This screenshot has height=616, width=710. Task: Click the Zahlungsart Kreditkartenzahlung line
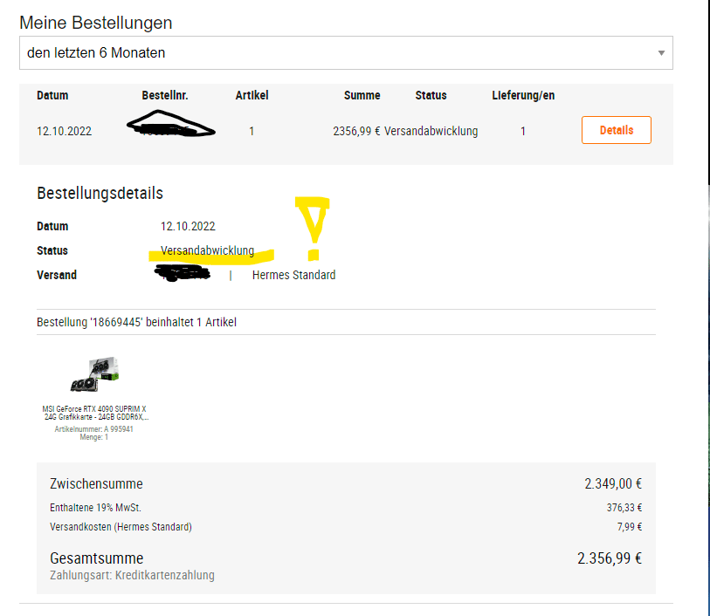point(133,575)
